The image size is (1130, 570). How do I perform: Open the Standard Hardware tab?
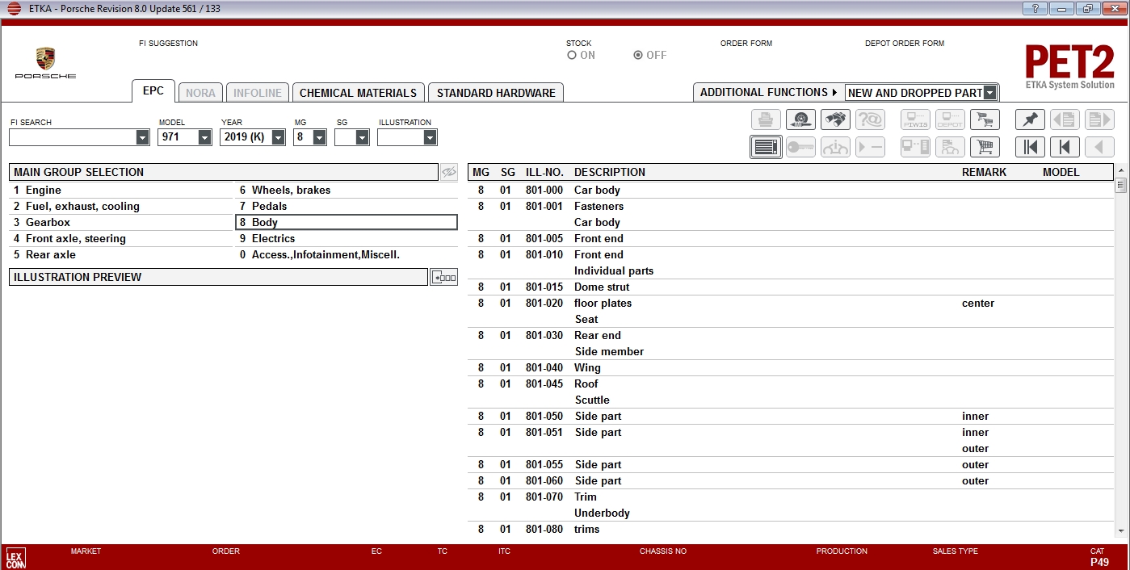point(495,93)
